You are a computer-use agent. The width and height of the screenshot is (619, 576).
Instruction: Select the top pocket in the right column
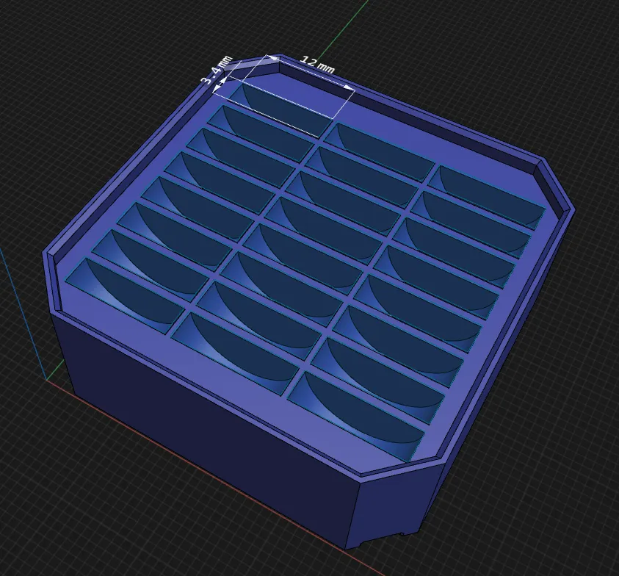tap(488, 196)
